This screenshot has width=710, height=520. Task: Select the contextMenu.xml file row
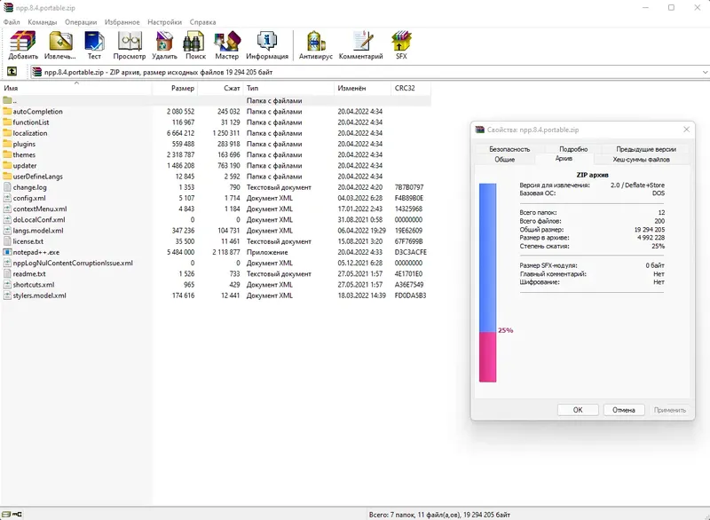[216, 209]
